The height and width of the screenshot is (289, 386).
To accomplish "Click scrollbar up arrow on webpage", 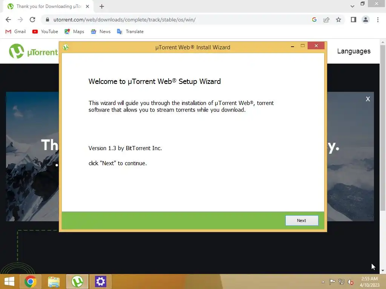I will (383, 42).
